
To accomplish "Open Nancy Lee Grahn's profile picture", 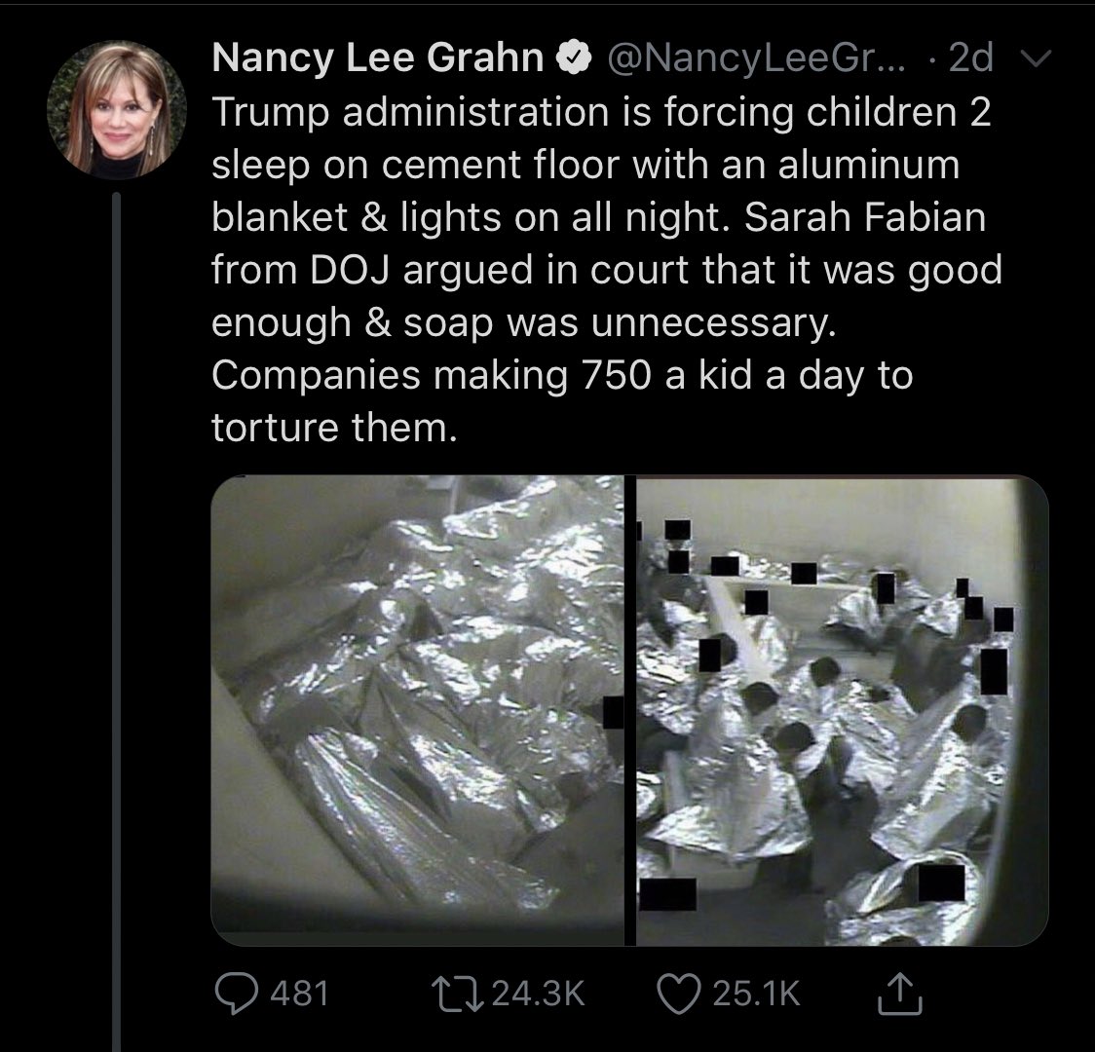I will coord(117,110).
